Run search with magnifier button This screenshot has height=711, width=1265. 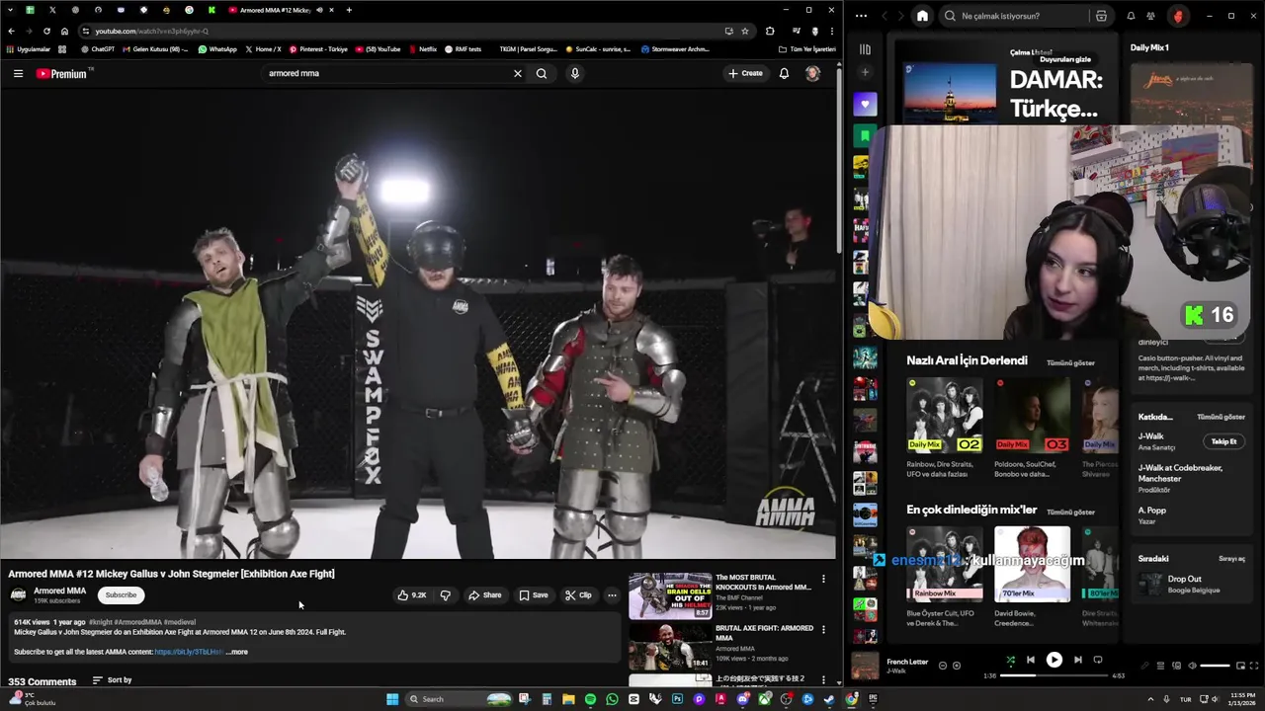542,73
